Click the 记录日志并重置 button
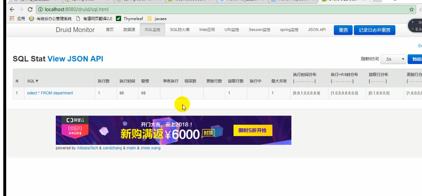 [374, 30]
